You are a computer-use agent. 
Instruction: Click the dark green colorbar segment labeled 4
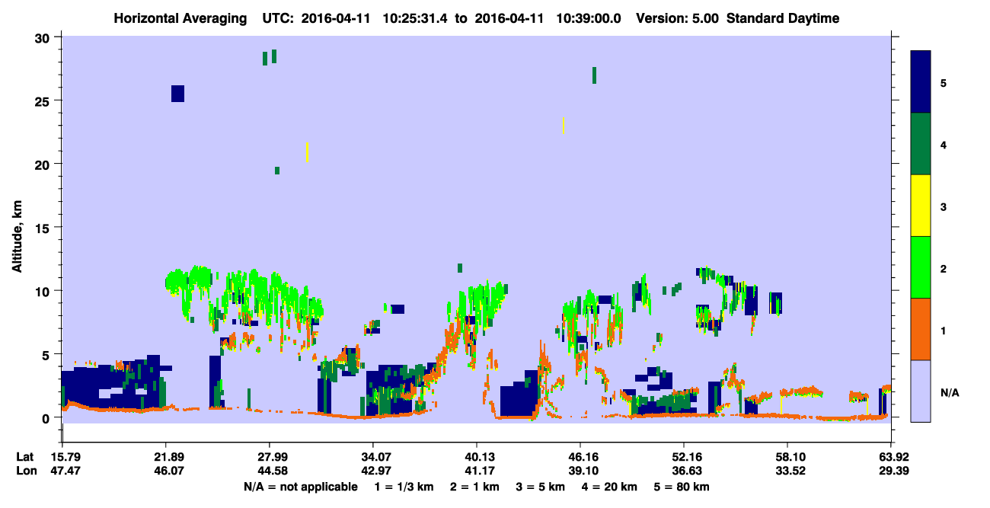921,144
